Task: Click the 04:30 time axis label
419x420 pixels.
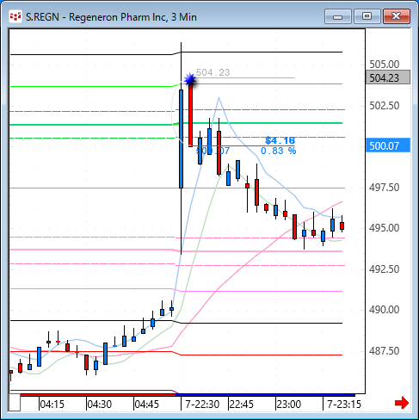Action: pos(99,405)
